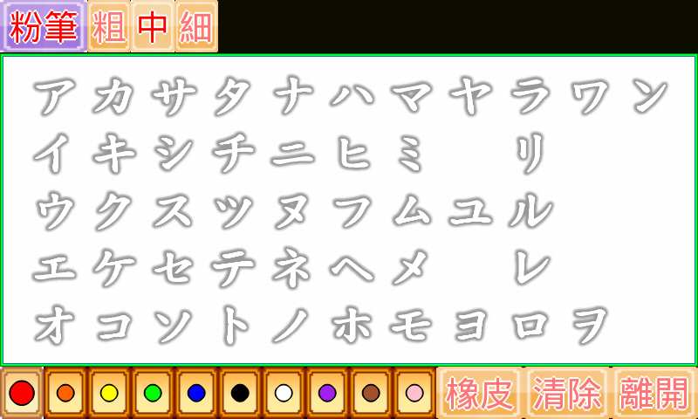Pick the brown chalk color

coord(371,393)
